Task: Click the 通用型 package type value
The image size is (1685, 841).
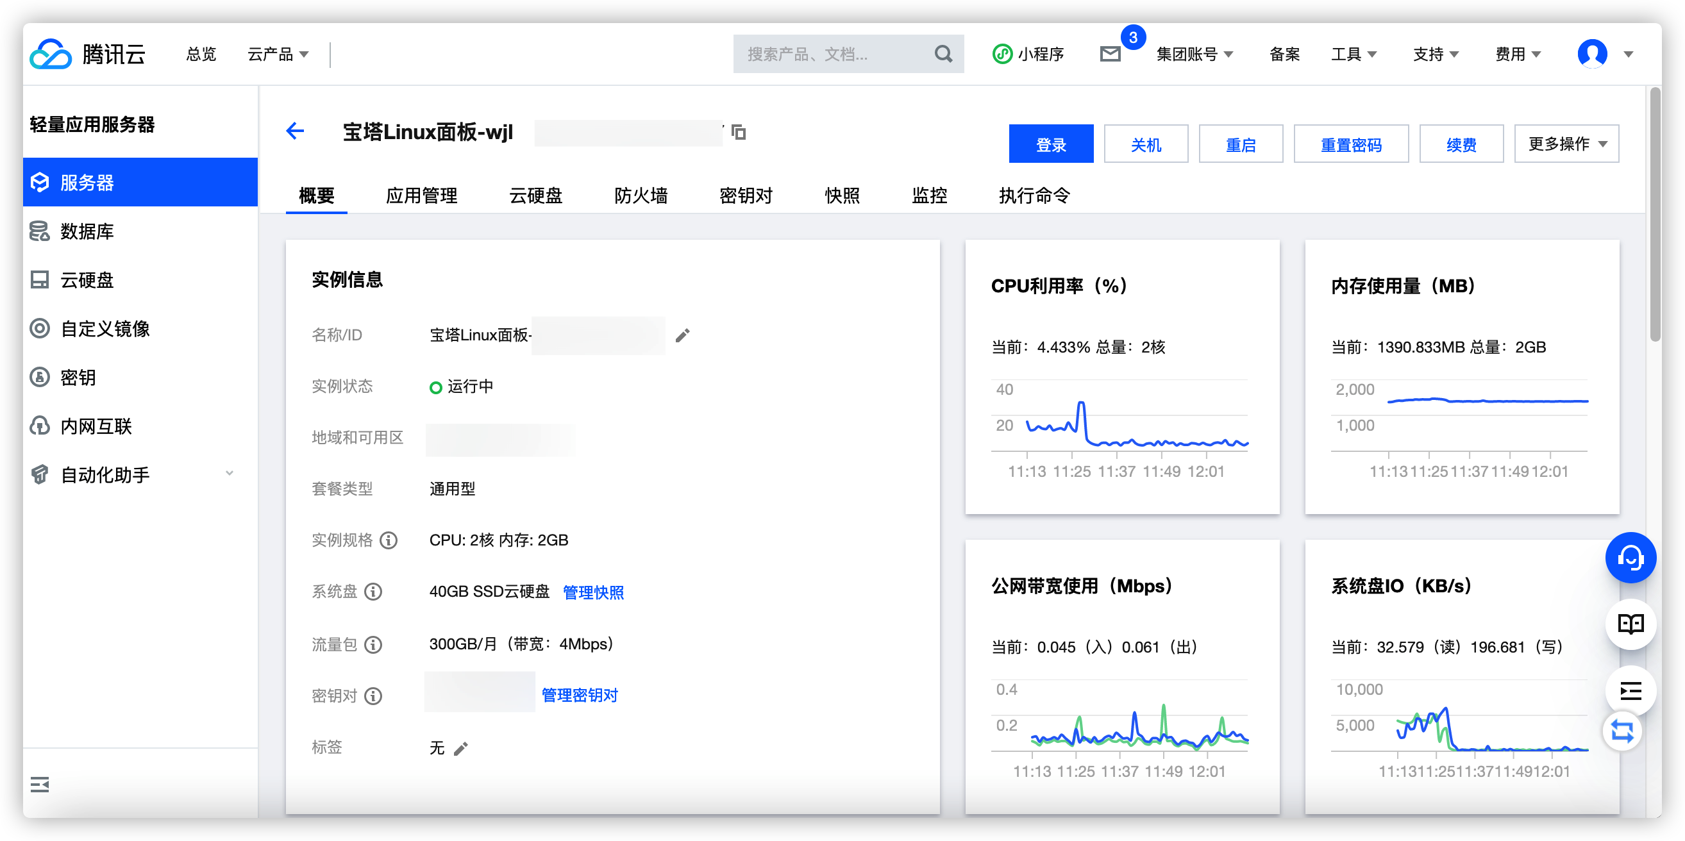Action: tap(452, 489)
